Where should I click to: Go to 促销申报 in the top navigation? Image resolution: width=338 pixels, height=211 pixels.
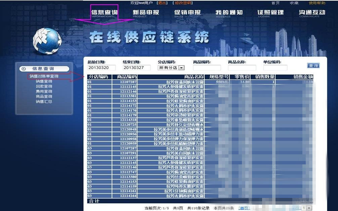pyautogui.click(x=187, y=13)
